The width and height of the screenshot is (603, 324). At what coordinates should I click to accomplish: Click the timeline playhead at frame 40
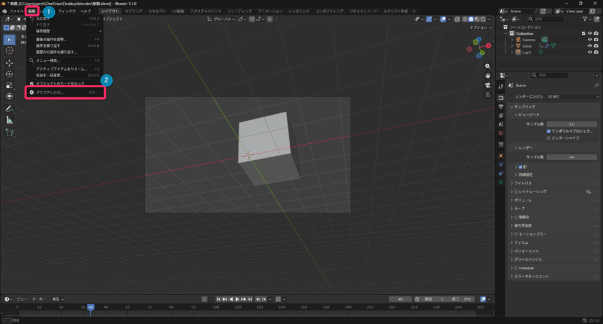(91, 307)
